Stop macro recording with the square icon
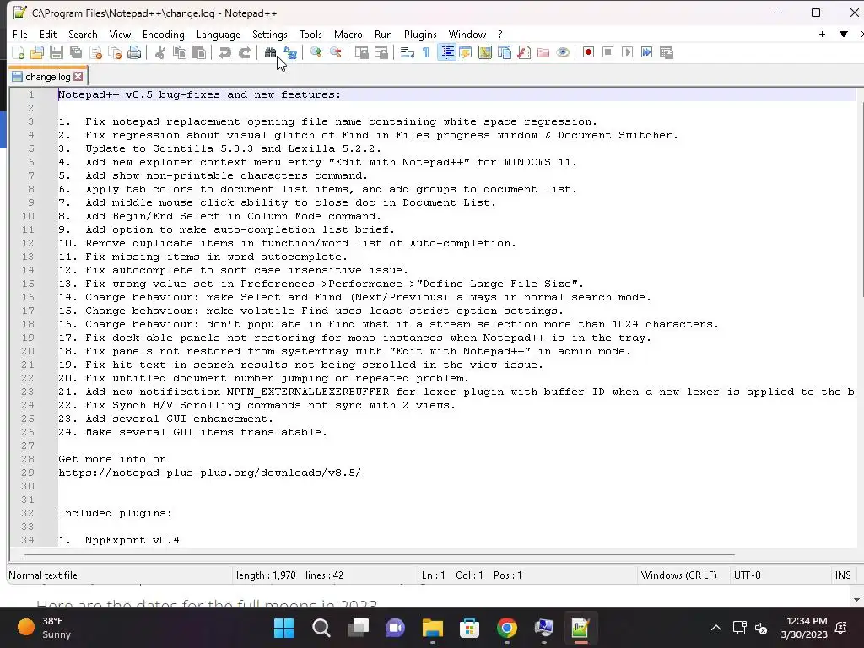This screenshot has height=648, width=864. (x=607, y=52)
